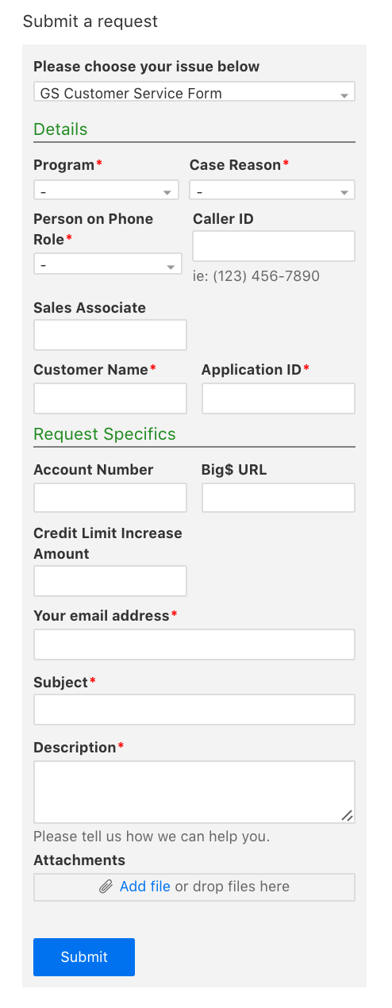Focus the Big$ URL field
The width and height of the screenshot is (392, 1008).
pyautogui.click(x=279, y=498)
